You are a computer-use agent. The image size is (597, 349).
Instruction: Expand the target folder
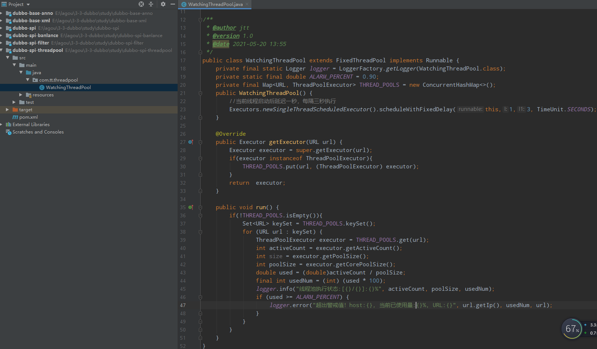pos(7,110)
